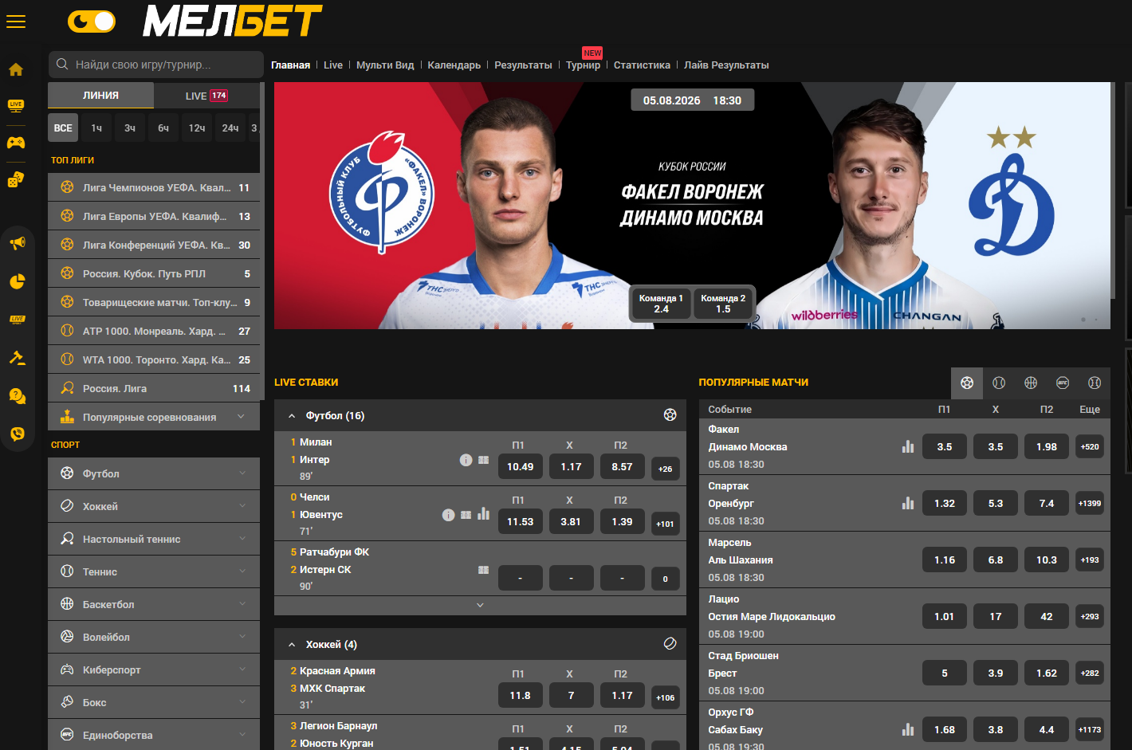The height and width of the screenshot is (750, 1132).
Task: Open the Главная menu item
Action: click(x=290, y=65)
